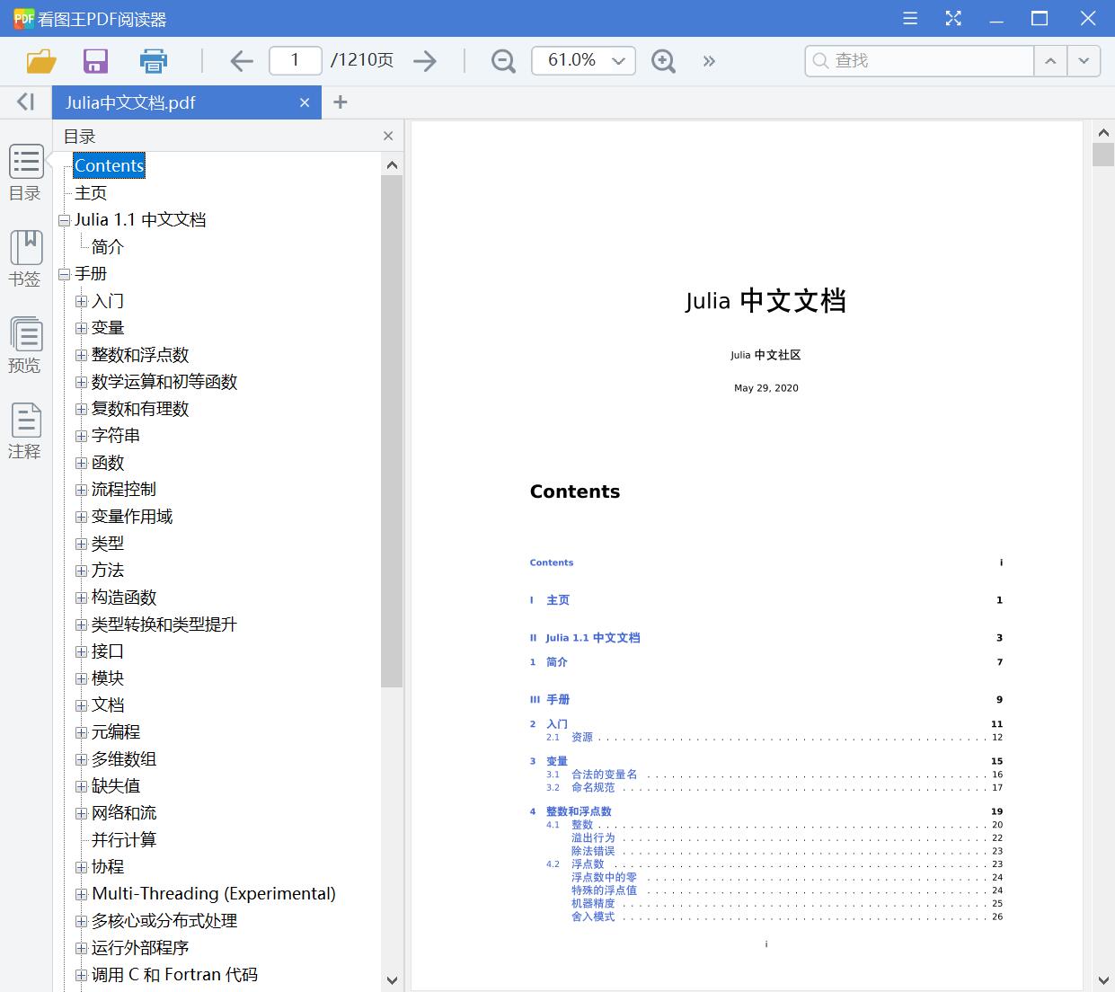Find next search match with down chevron
The height and width of the screenshot is (992, 1115).
[x=1084, y=61]
